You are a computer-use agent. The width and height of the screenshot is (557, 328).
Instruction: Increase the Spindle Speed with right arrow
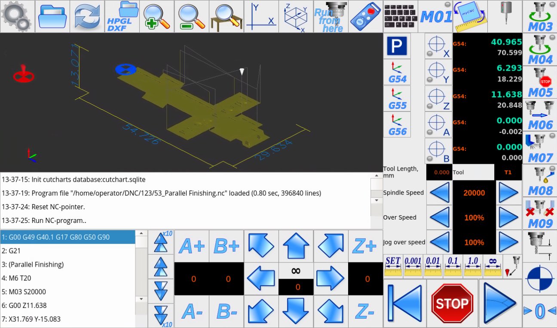[x=509, y=193]
